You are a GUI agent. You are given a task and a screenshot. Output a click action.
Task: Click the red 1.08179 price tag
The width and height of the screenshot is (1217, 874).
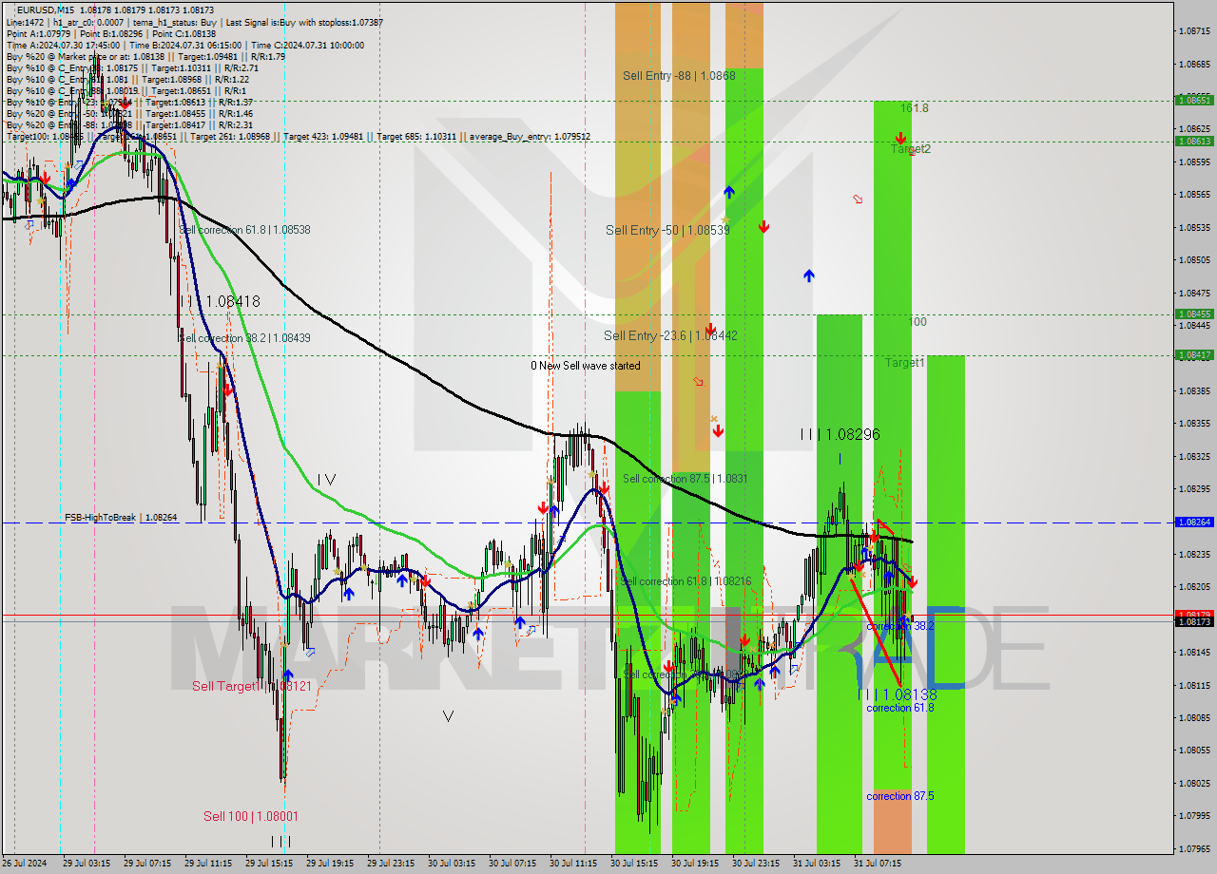(1194, 614)
